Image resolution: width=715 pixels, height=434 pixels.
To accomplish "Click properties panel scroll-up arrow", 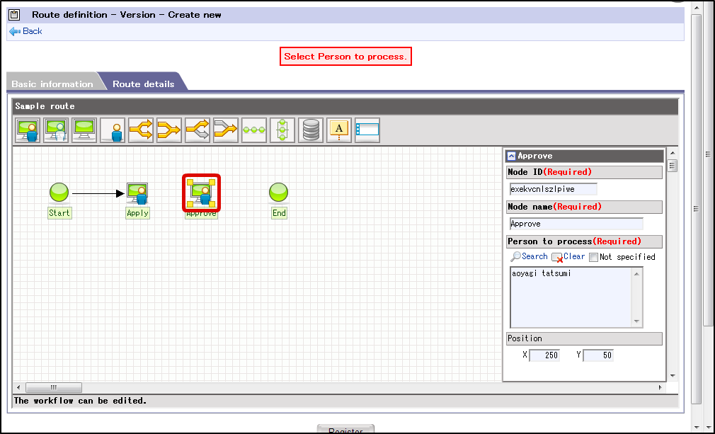I will click(673, 153).
